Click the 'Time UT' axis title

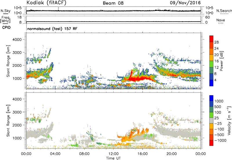pos(113,158)
